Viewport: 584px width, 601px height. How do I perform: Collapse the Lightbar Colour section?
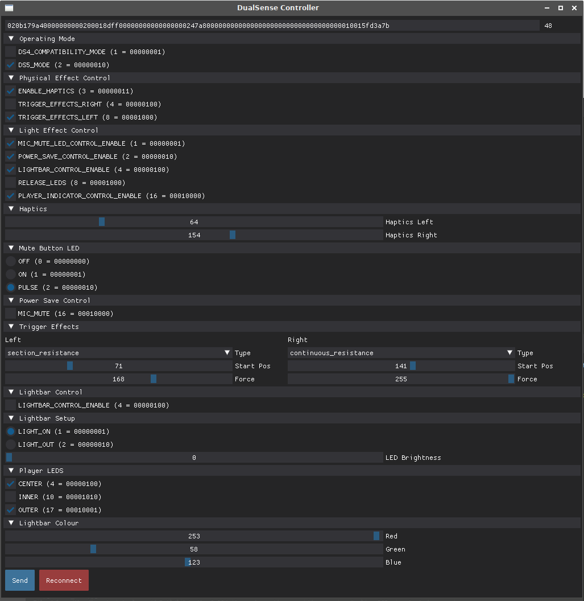point(10,522)
